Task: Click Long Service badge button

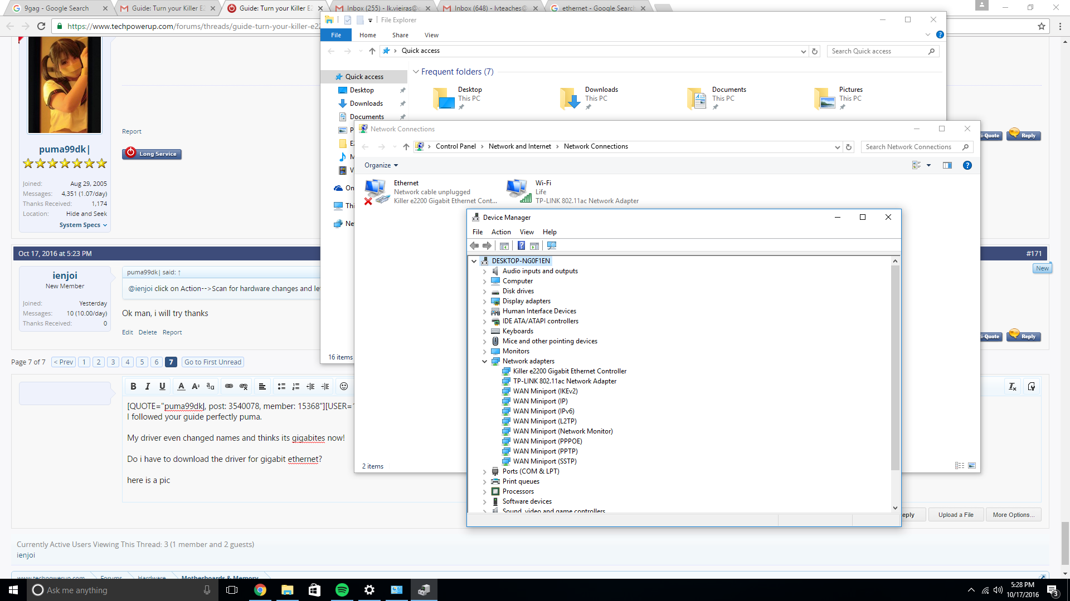Action: pos(152,153)
